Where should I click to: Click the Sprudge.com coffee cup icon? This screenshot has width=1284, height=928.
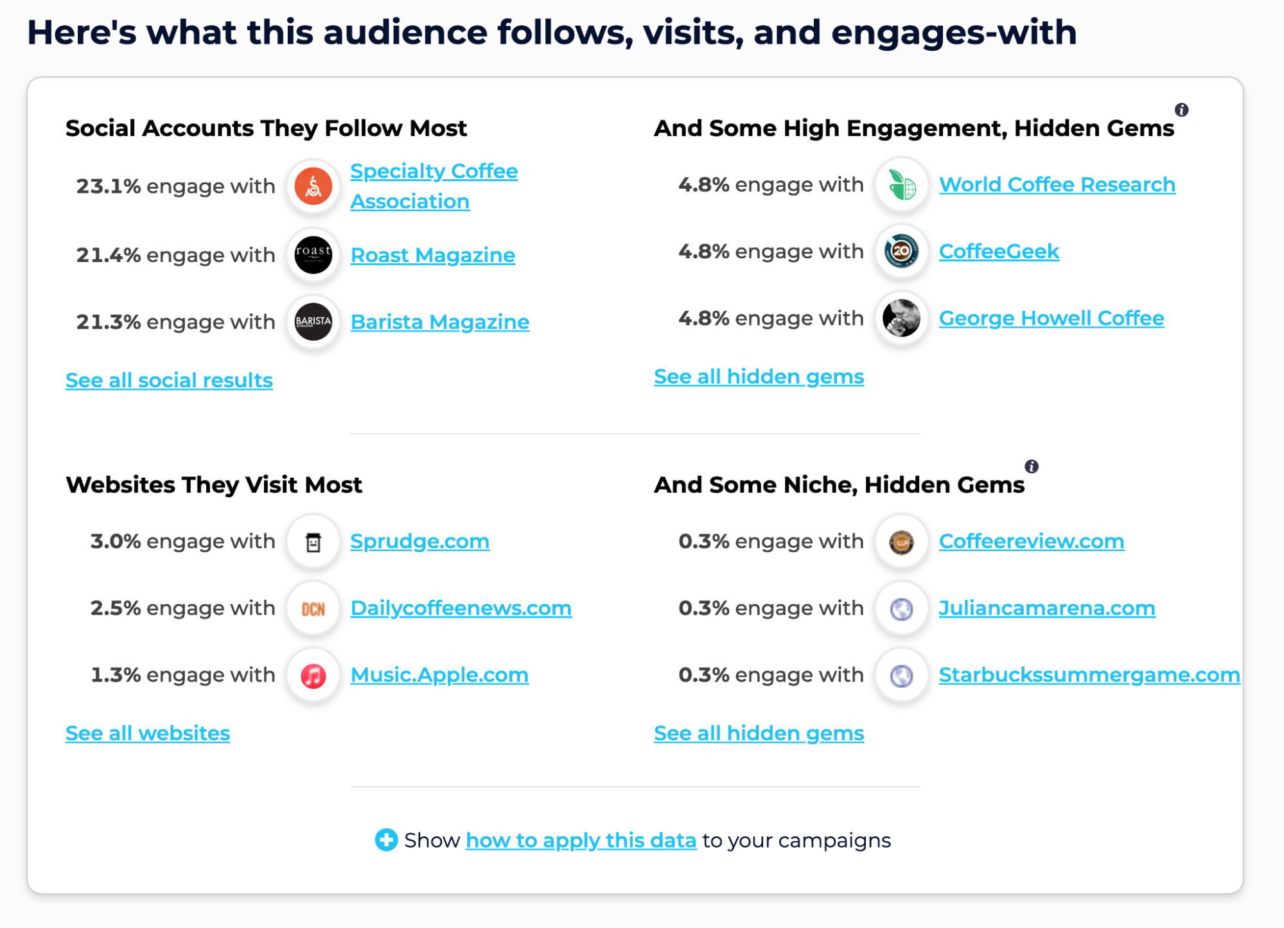click(313, 541)
